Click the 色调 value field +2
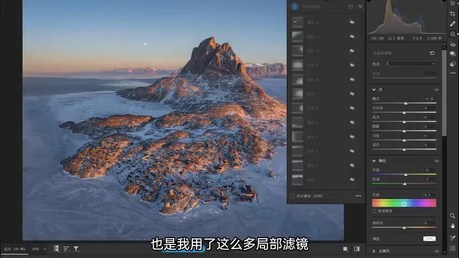459x258 pixels. tap(429, 180)
